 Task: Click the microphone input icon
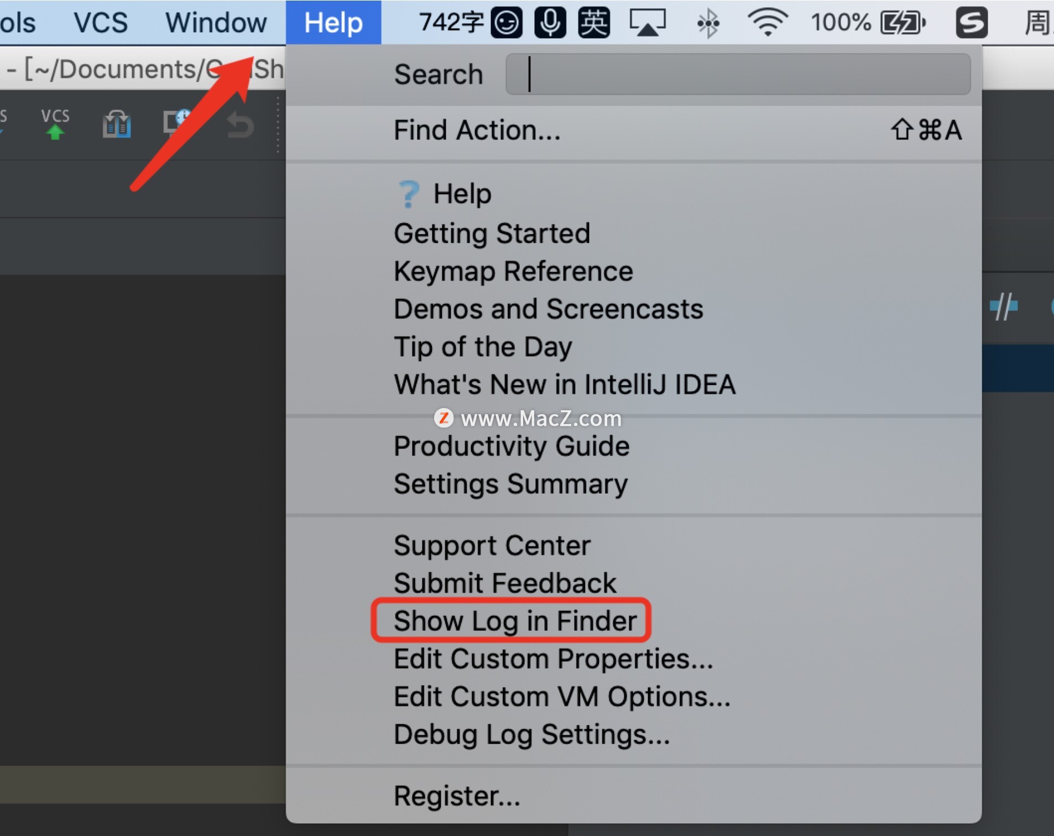[550, 23]
